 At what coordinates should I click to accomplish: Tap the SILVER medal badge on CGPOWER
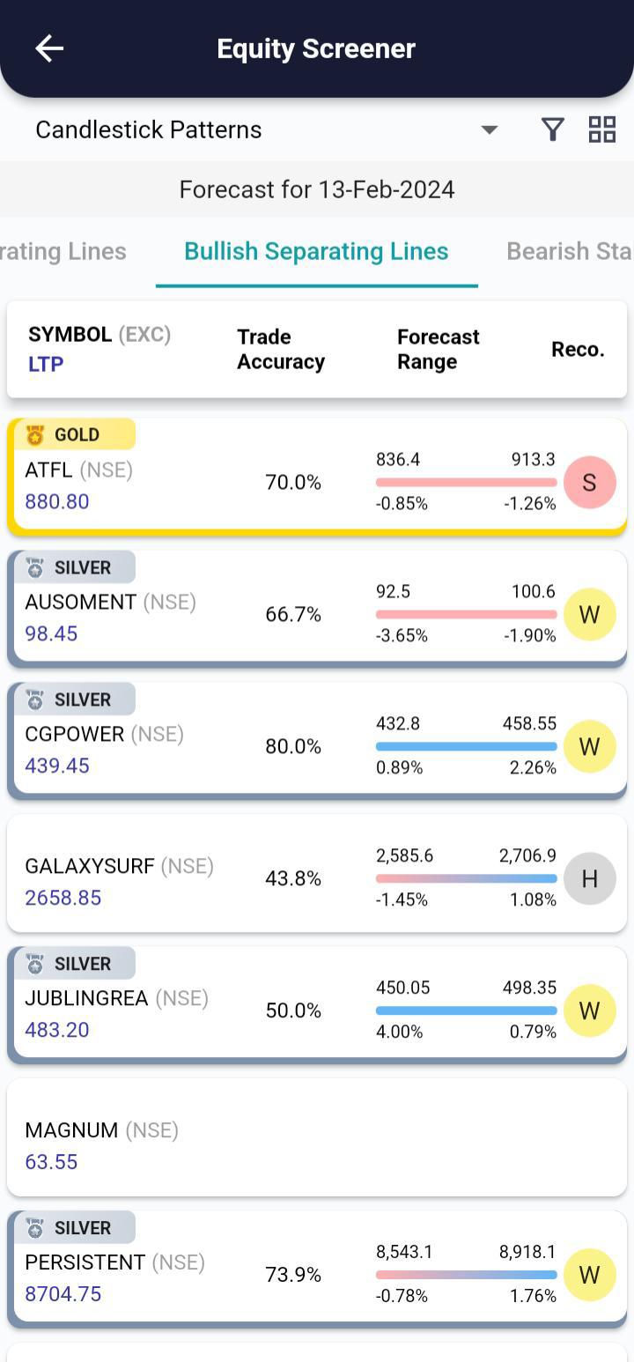75,700
